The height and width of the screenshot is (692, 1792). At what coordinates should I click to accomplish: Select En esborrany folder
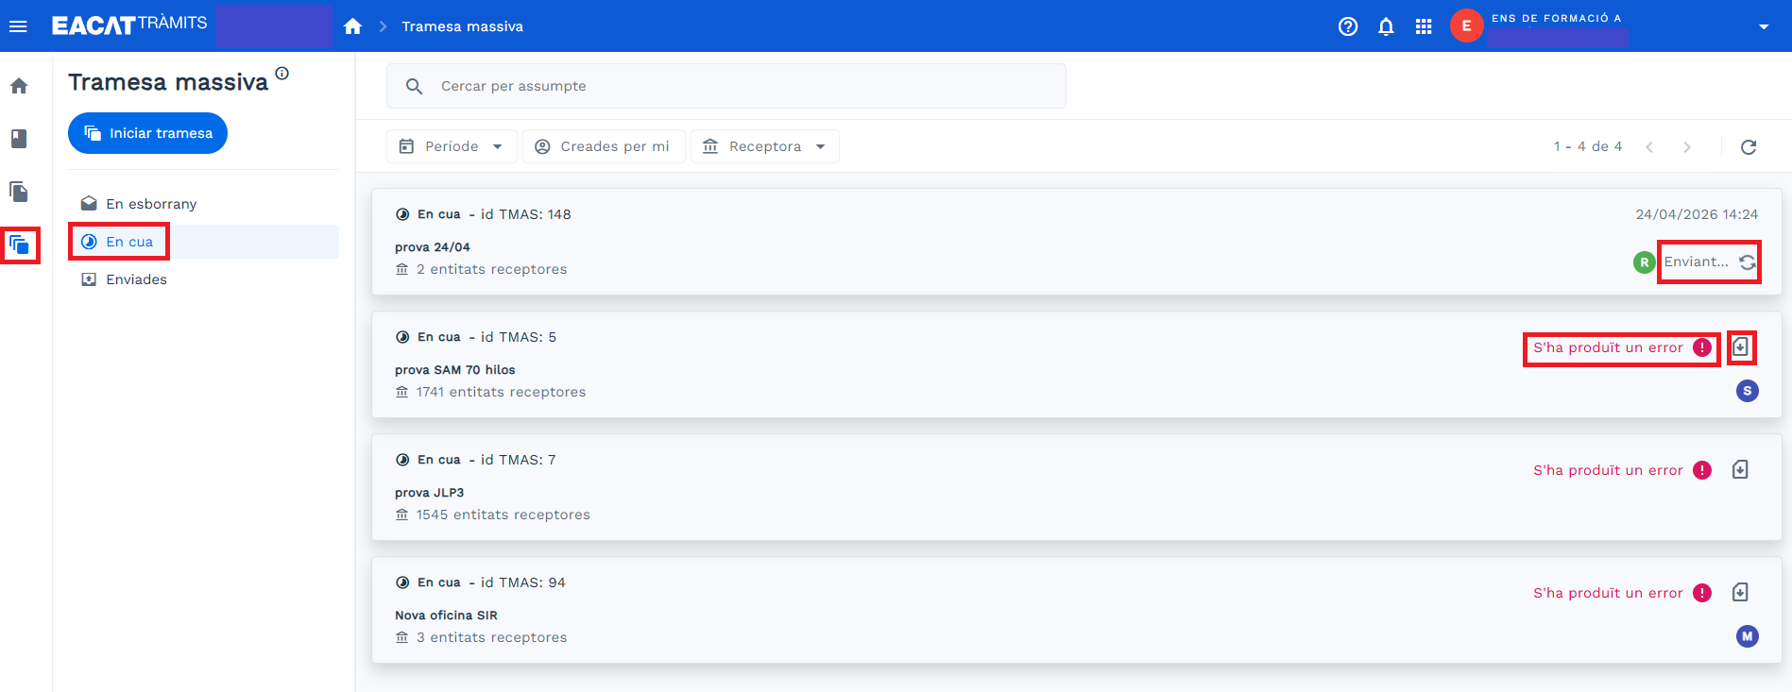(x=151, y=204)
